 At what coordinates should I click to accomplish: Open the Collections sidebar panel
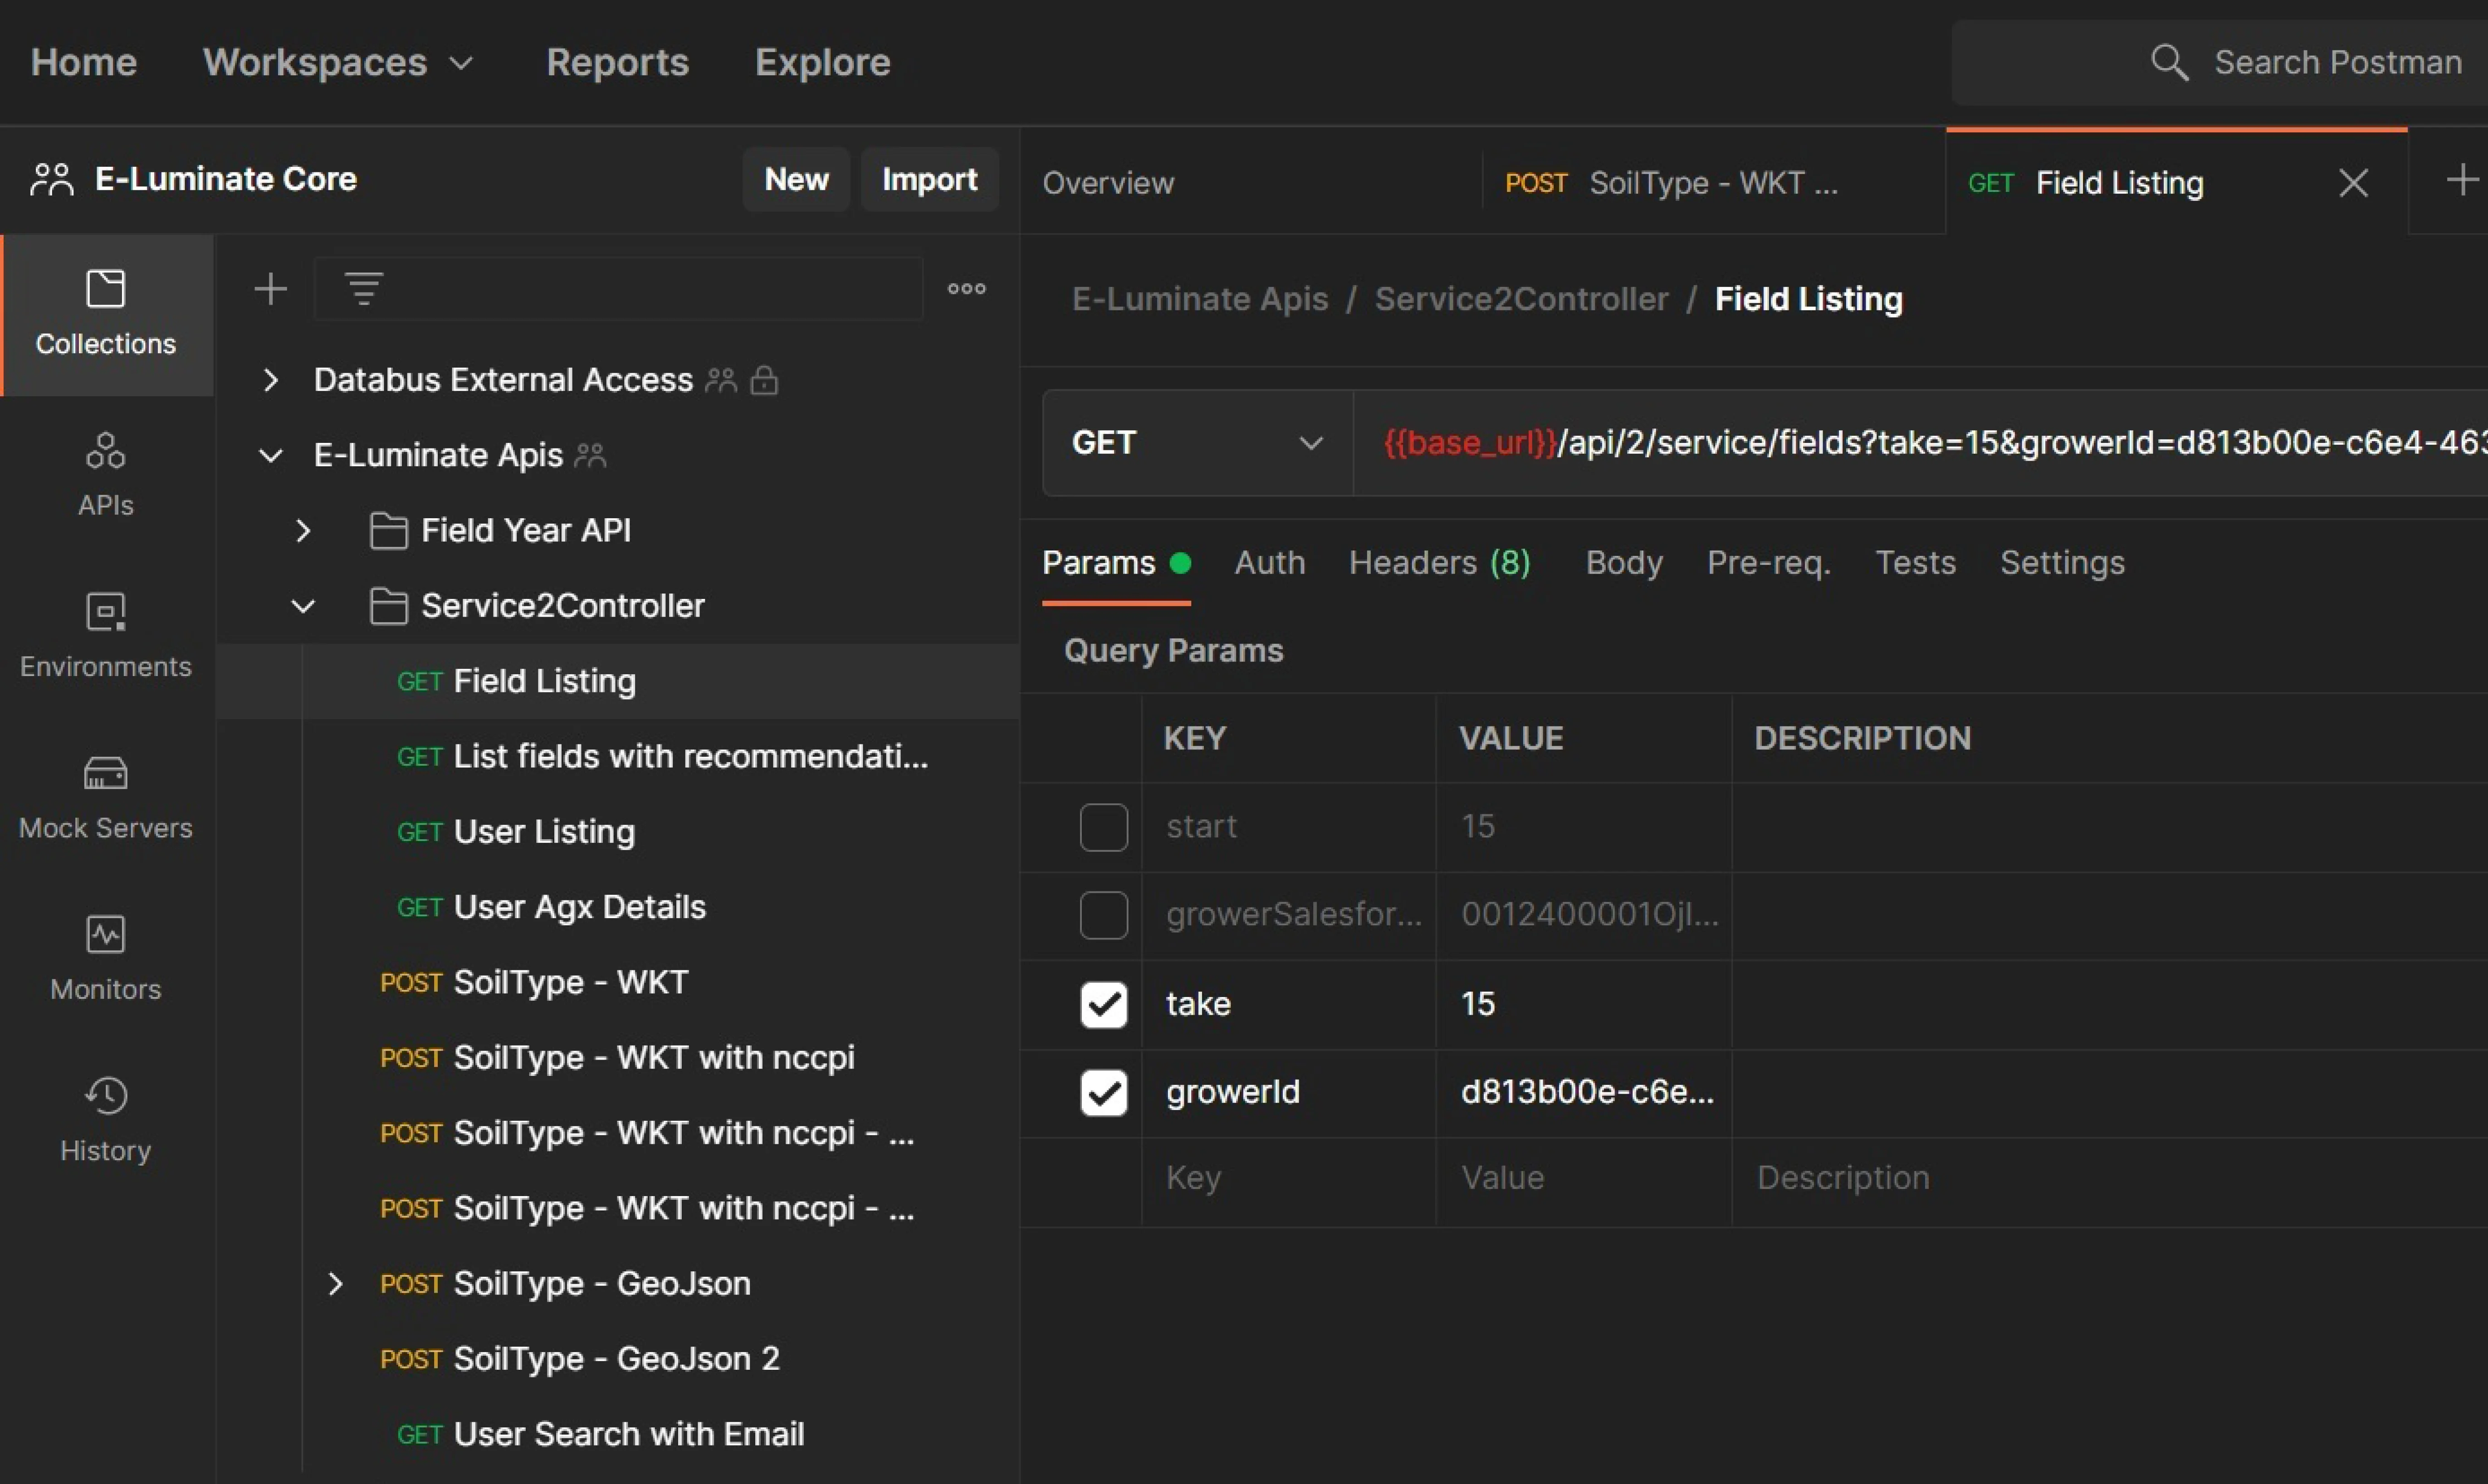(105, 314)
